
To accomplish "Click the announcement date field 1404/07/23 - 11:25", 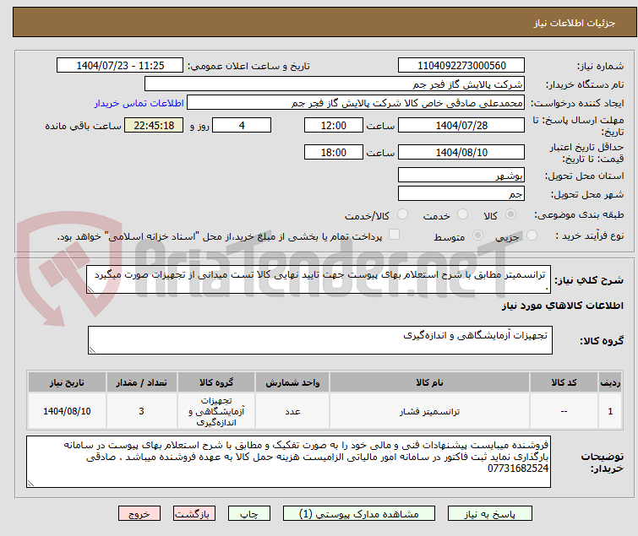I will click(120, 66).
